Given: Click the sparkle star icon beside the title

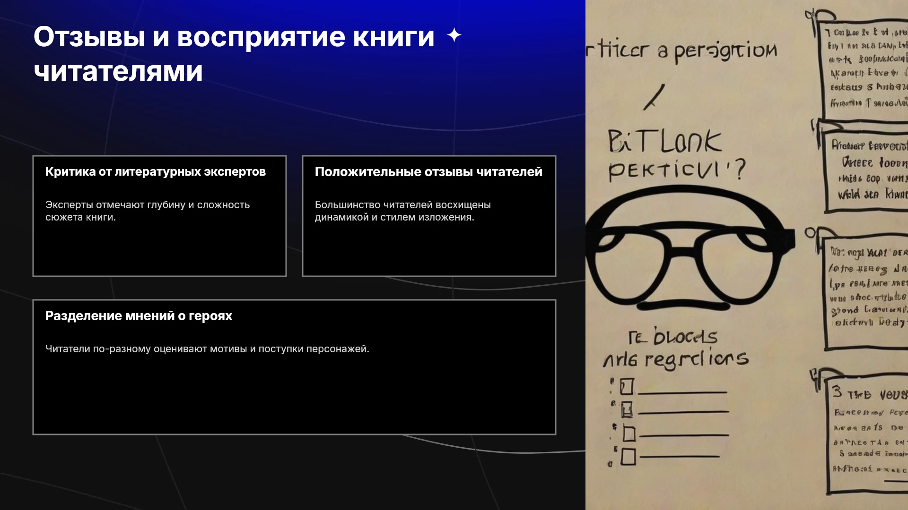Looking at the screenshot, I should pyautogui.click(x=454, y=35).
